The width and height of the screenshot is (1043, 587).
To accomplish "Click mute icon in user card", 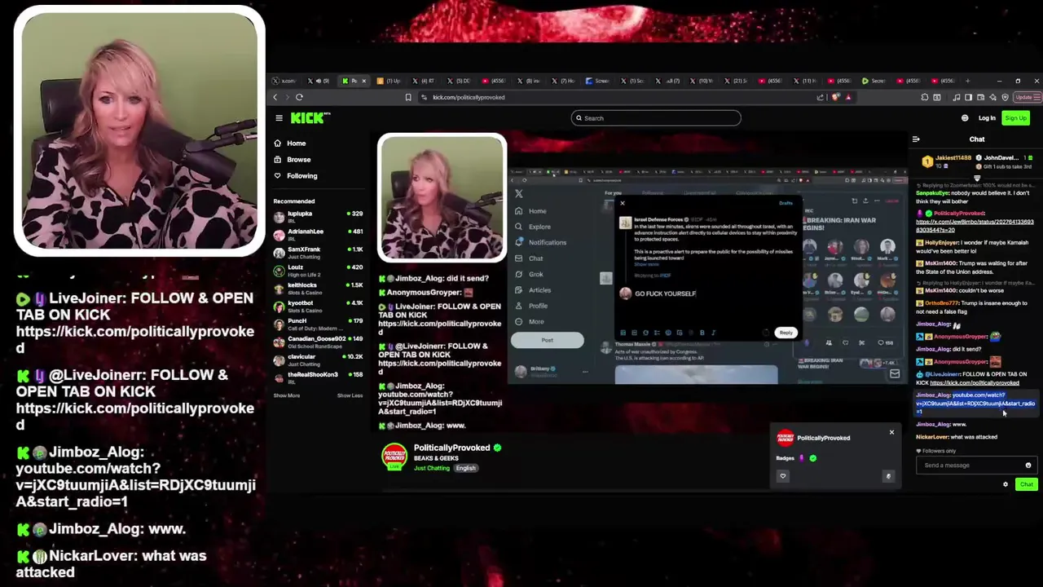I will [x=888, y=476].
